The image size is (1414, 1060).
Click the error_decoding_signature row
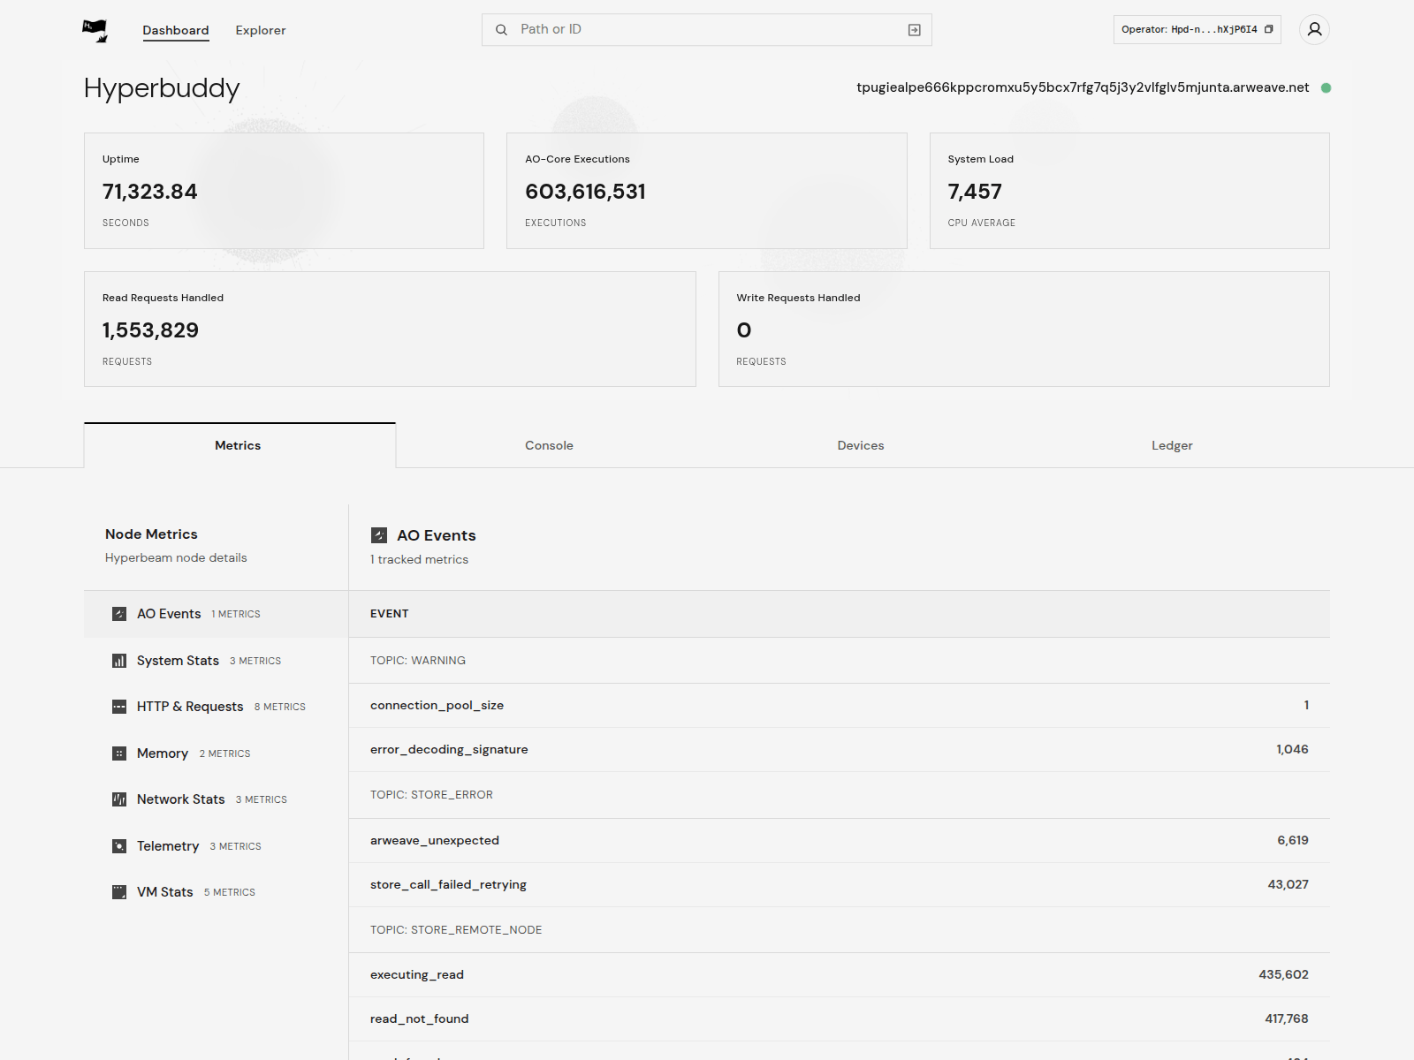click(840, 750)
